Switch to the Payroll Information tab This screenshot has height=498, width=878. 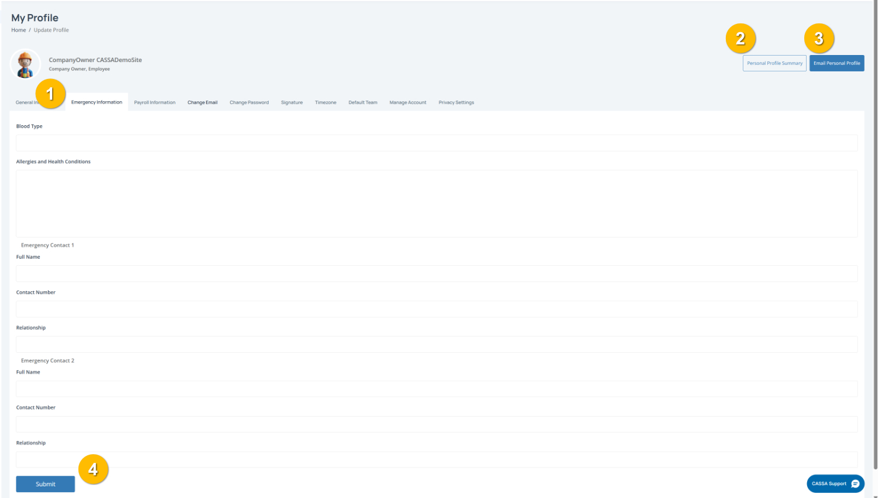point(155,102)
